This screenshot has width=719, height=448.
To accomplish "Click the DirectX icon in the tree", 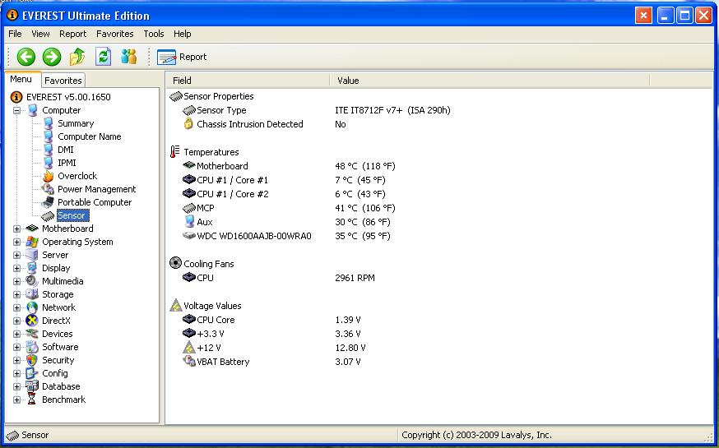I will click(x=32, y=321).
